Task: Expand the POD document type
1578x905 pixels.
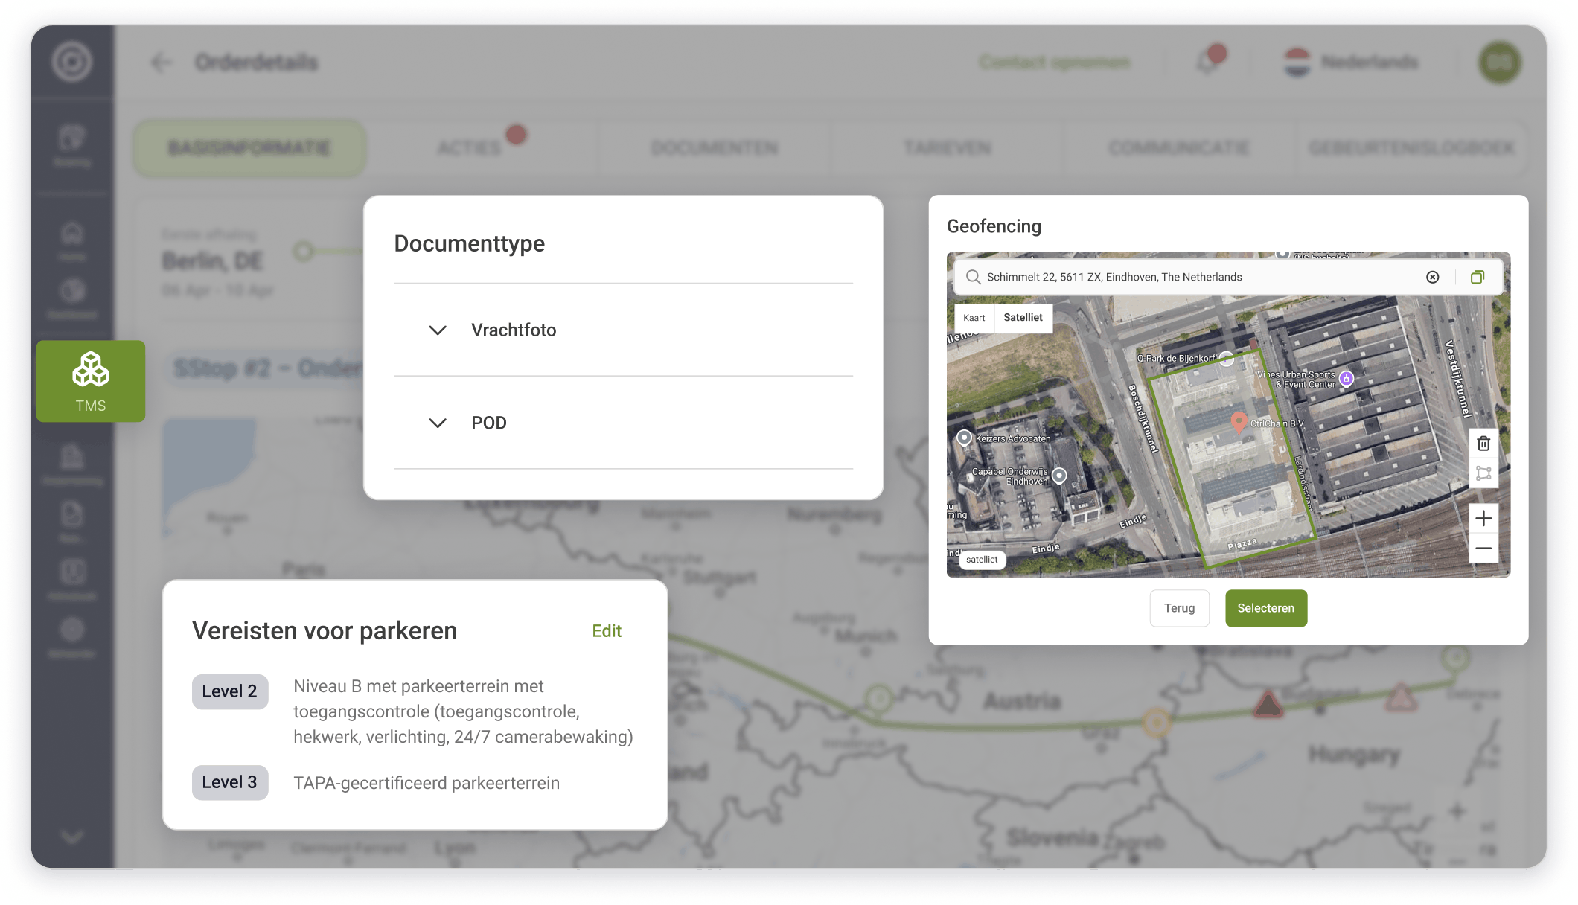Action: pos(438,423)
